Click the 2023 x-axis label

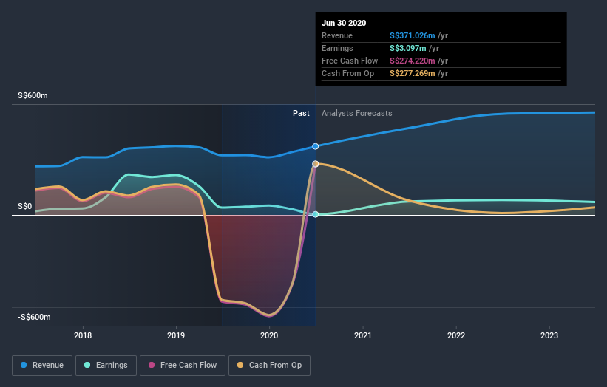(x=549, y=334)
